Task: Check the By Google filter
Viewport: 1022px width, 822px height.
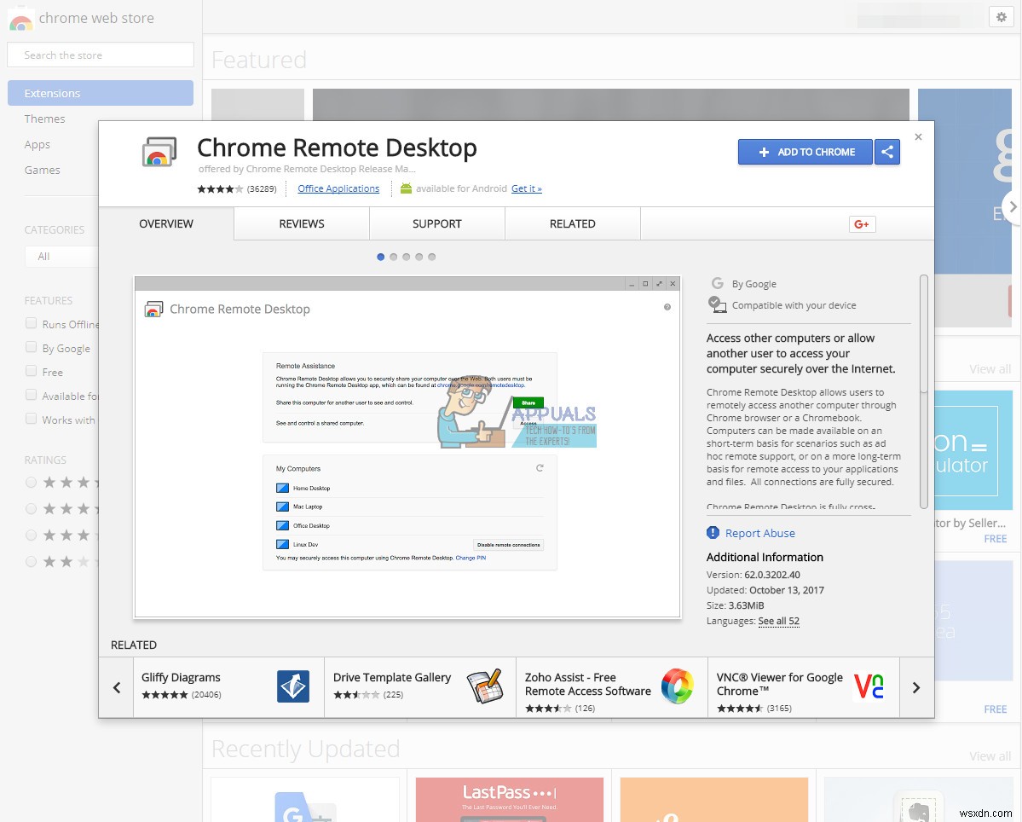Action: tap(31, 348)
